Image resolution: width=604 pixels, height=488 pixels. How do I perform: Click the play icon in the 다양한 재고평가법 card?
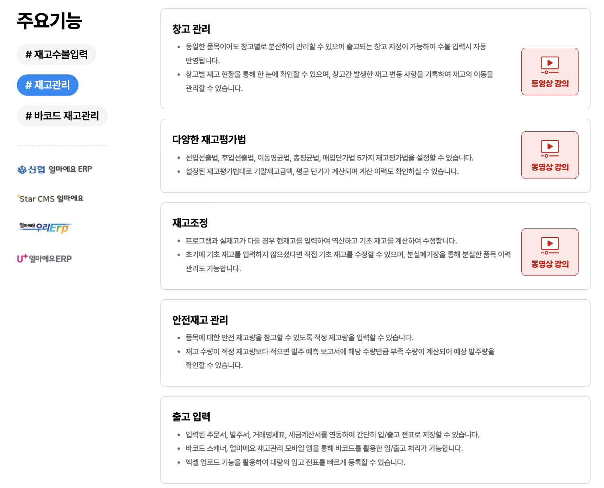pos(549,148)
